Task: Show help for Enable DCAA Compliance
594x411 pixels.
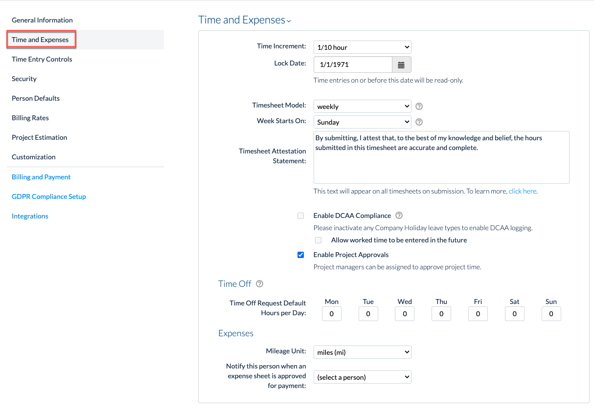Action: click(x=399, y=216)
